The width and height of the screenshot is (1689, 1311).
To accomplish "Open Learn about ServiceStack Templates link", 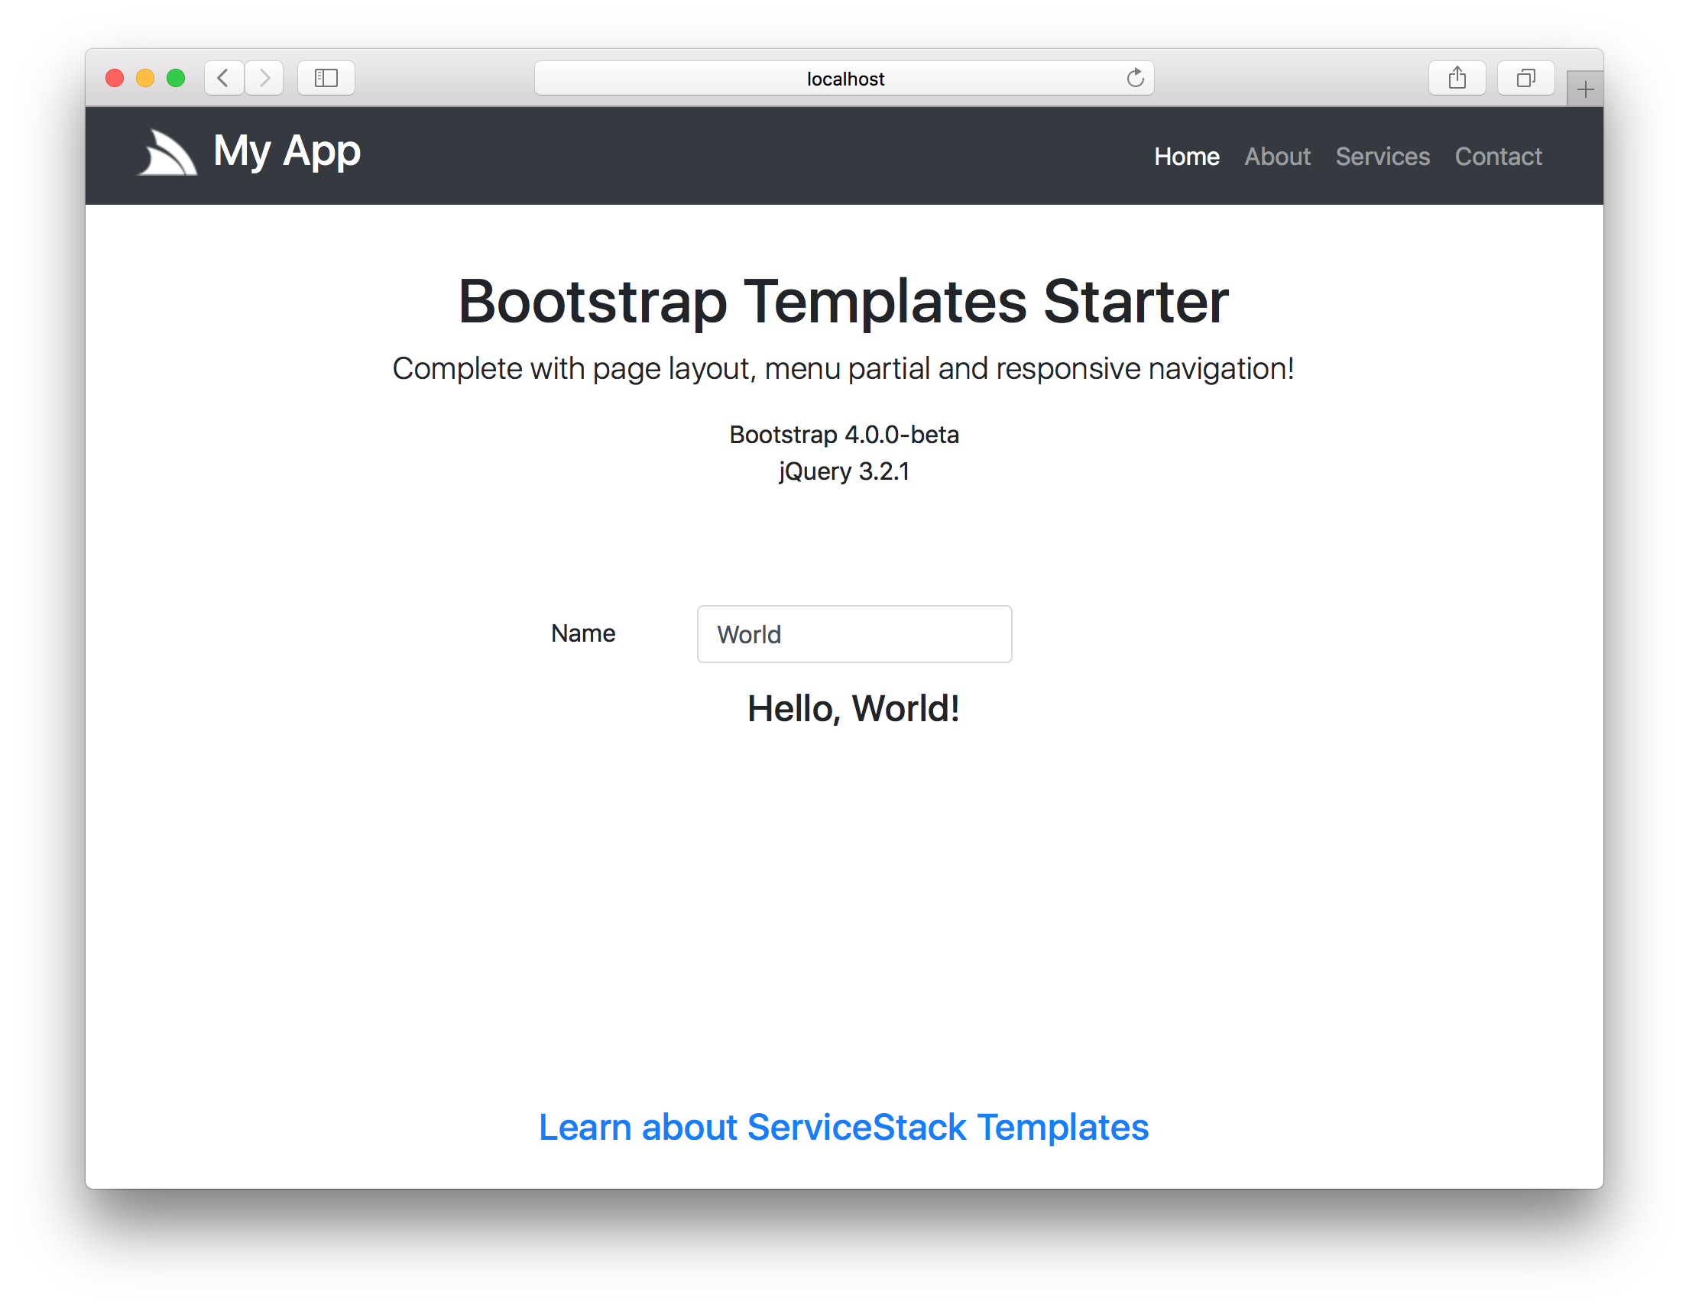I will 843,1127.
